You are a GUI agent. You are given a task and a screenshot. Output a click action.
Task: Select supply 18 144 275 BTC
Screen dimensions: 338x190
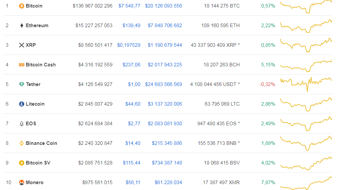pyautogui.click(x=222, y=6)
